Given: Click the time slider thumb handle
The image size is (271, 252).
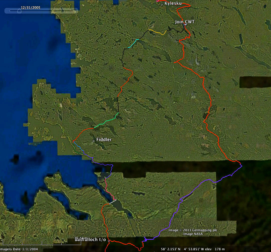Looking at the screenshot, I should coord(19,11).
